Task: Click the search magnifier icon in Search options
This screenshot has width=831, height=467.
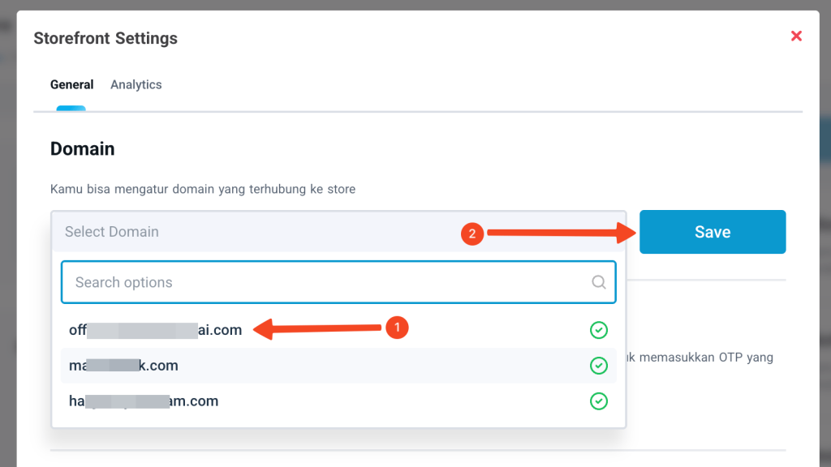Action: coord(599,282)
